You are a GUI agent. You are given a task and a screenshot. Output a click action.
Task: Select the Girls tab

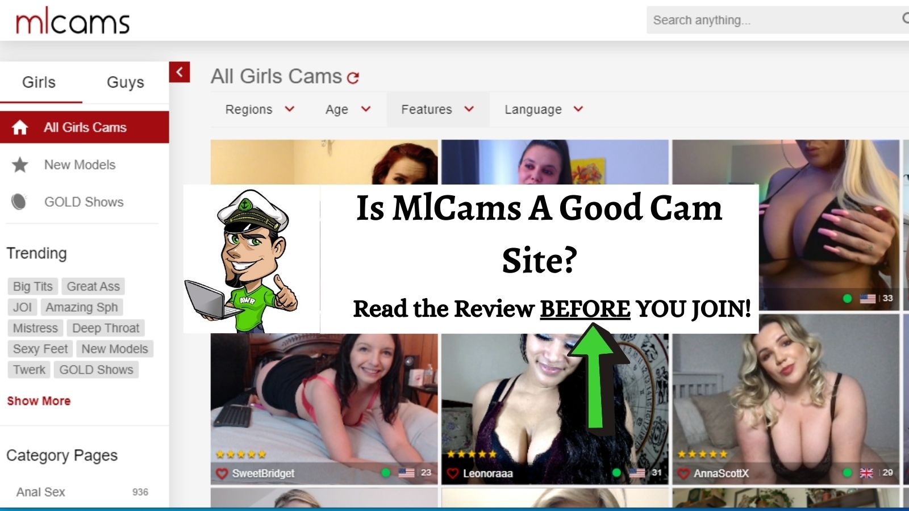(39, 82)
